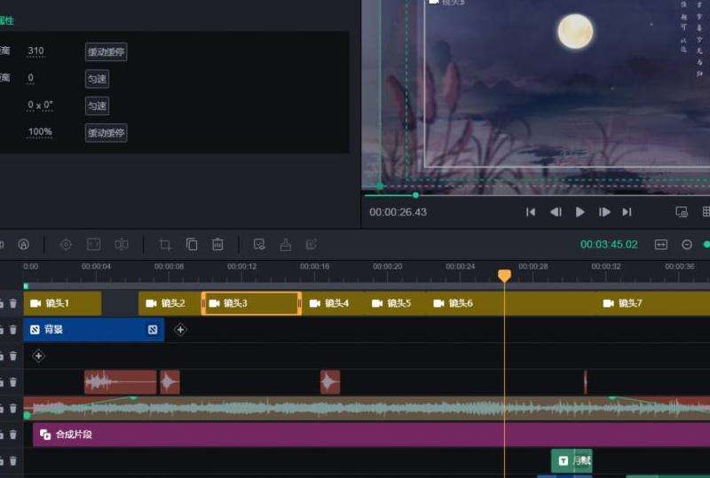The image size is (710, 478).
Task: Skip to the end of the video
Action: coord(627,212)
